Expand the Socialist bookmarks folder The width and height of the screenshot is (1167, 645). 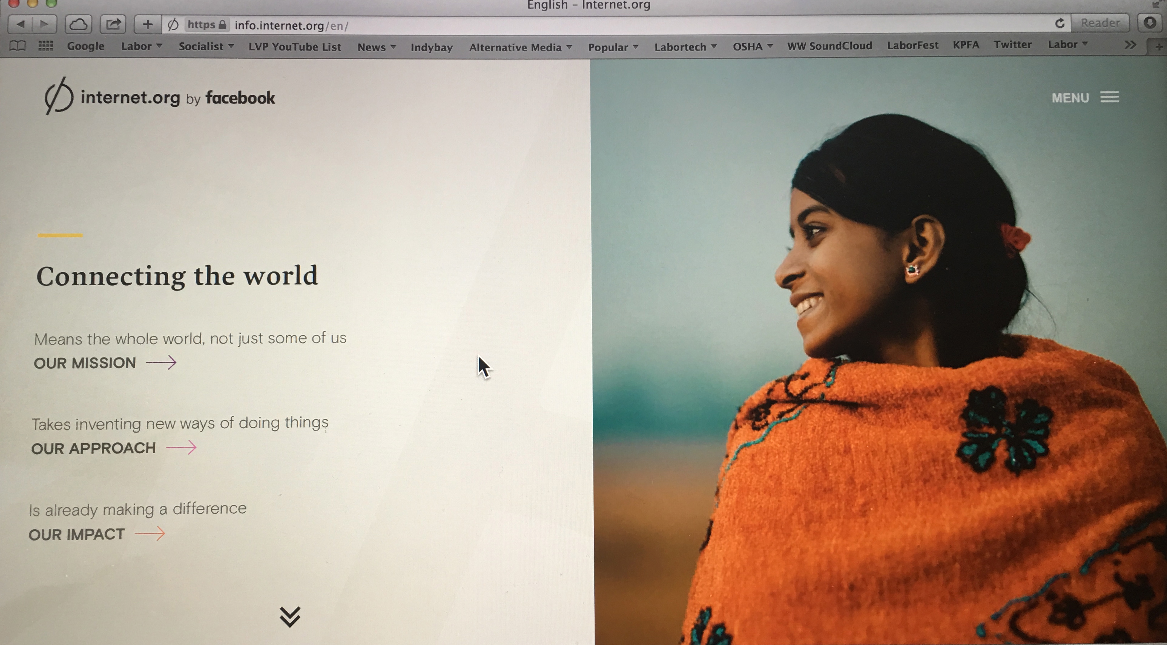point(206,47)
